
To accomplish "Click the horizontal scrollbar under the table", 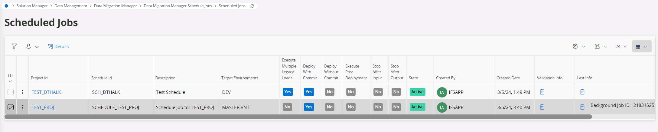I will point(298,117).
